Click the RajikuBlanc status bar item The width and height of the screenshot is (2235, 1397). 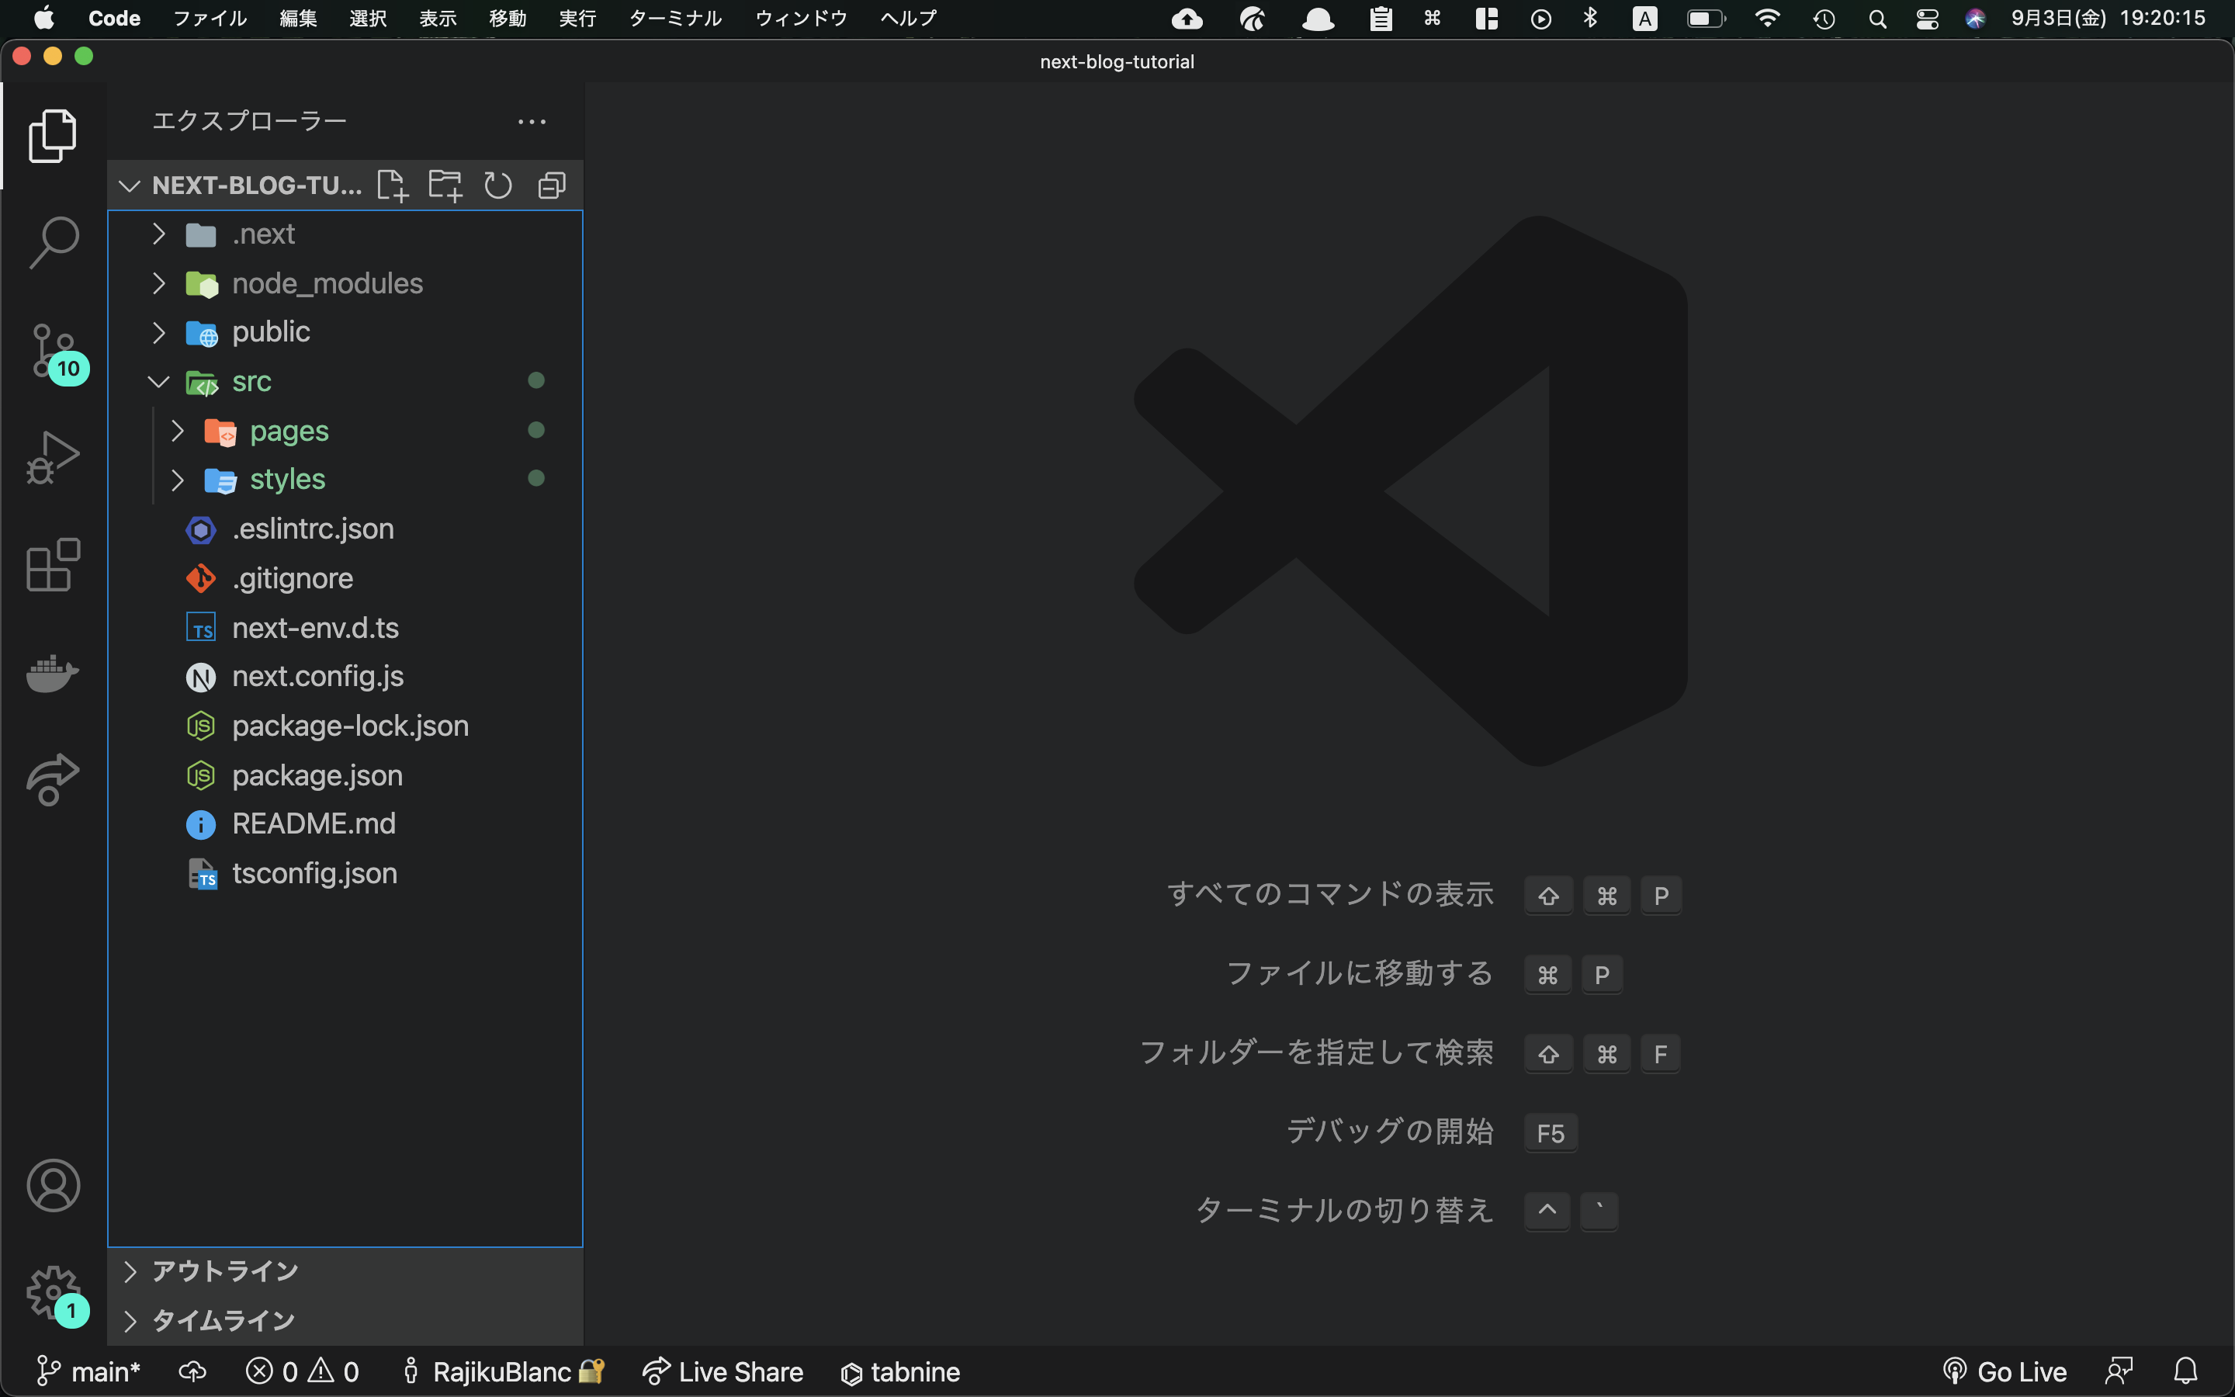coord(504,1372)
